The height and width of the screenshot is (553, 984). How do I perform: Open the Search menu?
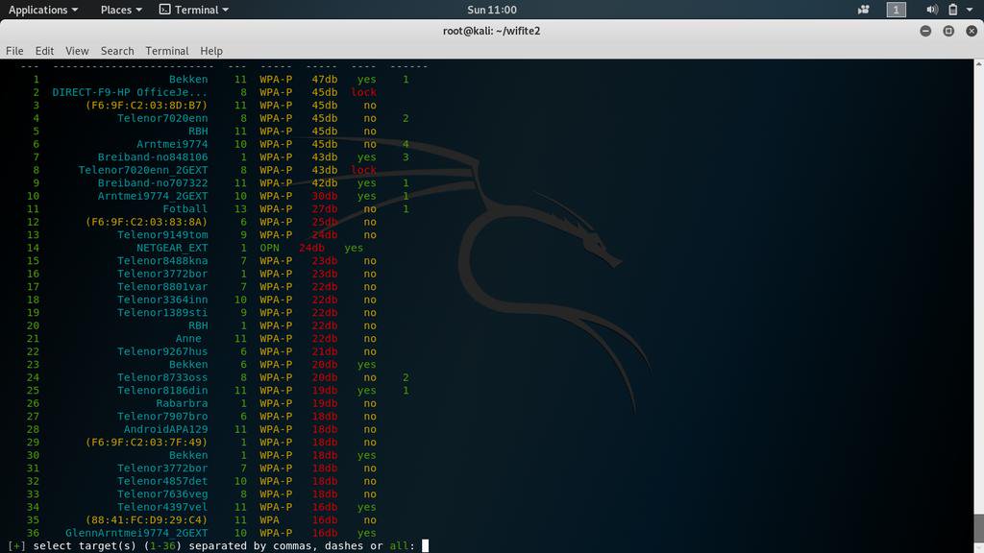click(116, 51)
